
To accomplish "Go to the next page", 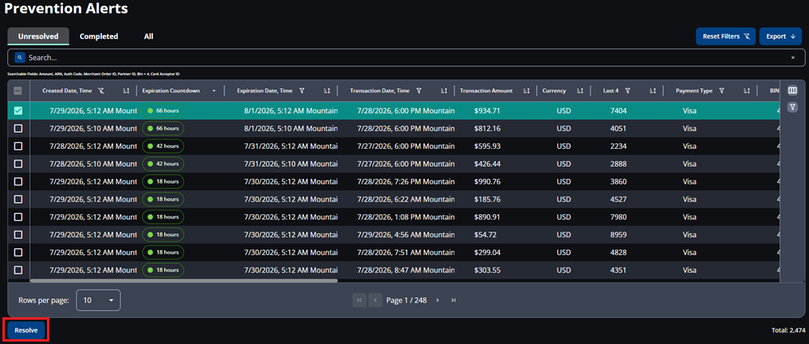I will click(438, 300).
